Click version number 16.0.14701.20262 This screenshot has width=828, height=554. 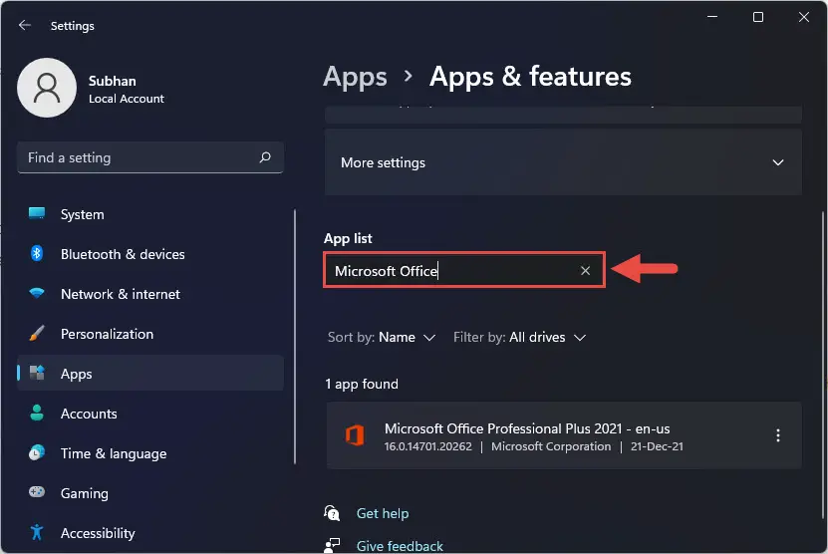tap(427, 446)
